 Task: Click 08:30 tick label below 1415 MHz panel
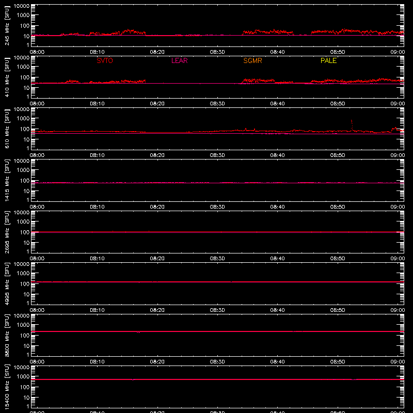click(x=217, y=207)
